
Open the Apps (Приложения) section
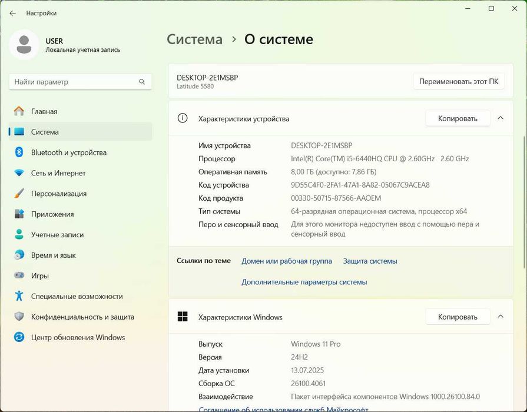tap(52, 214)
